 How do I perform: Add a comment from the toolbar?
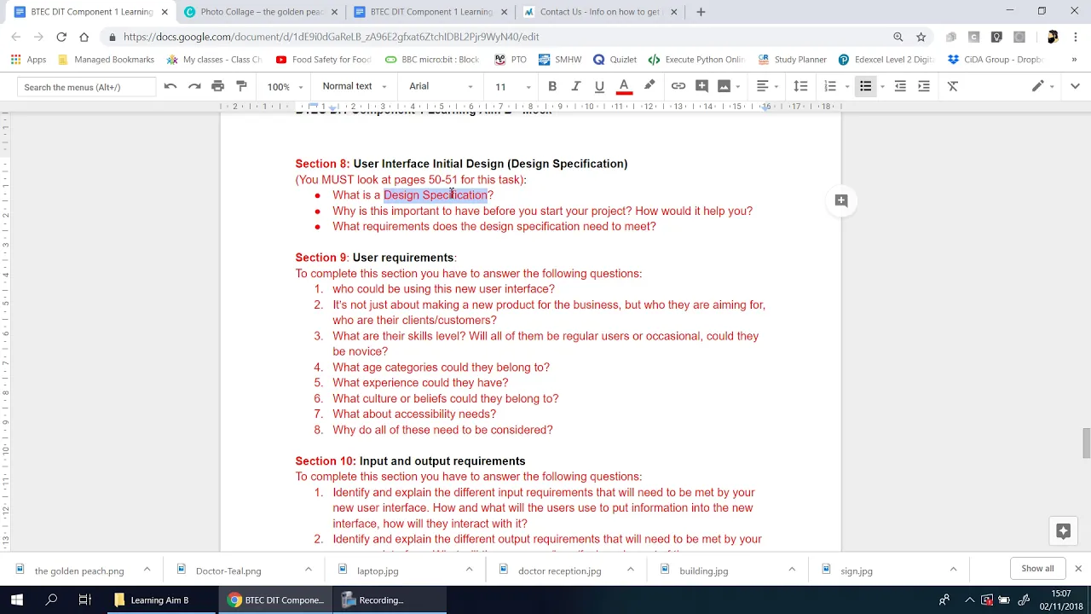[x=701, y=86]
